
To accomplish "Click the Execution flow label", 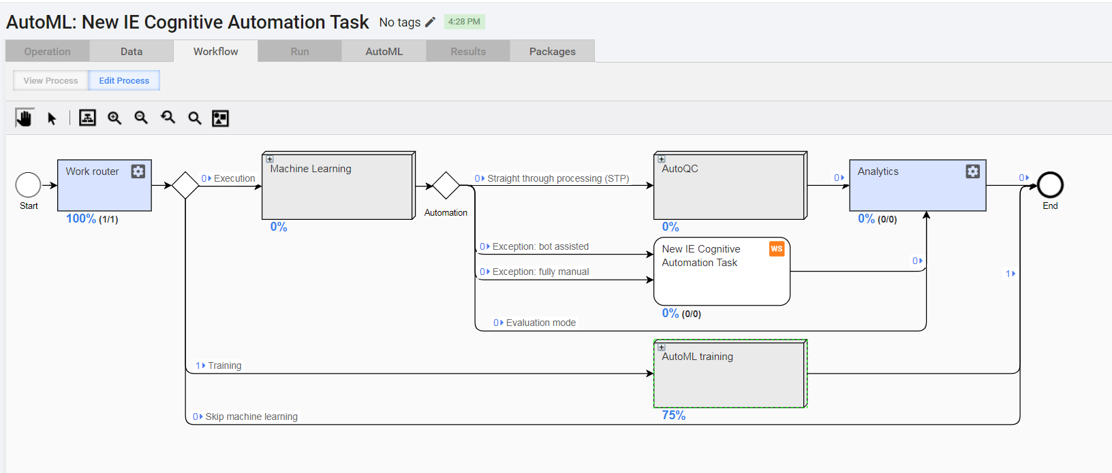I will click(234, 178).
